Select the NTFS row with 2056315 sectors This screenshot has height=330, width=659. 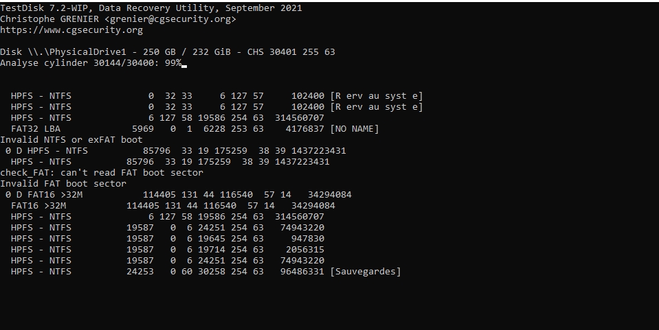tap(168, 250)
